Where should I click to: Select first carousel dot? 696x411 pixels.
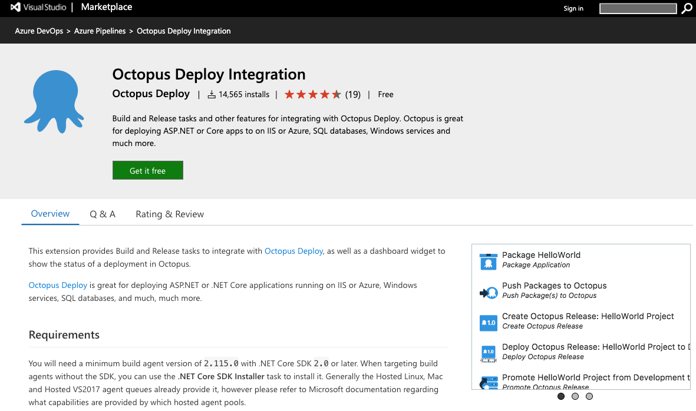pyautogui.click(x=561, y=396)
